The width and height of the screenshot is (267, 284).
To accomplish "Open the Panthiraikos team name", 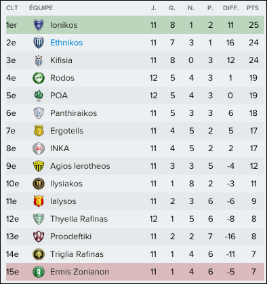I will [73, 113].
